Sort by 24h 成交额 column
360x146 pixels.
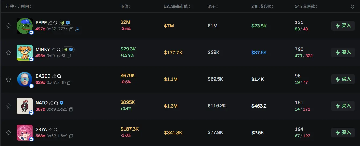(262, 6)
